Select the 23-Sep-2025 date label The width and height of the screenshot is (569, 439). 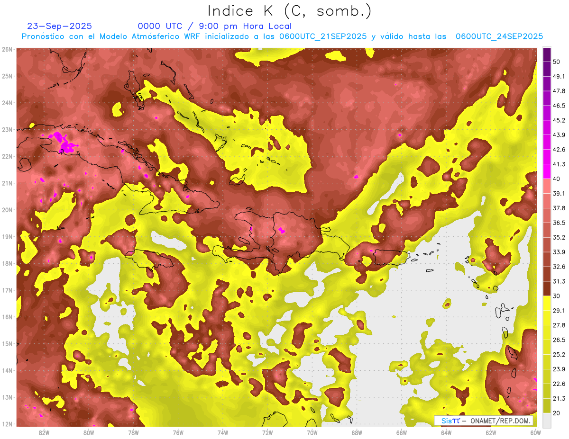pyautogui.click(x=60, y=26)
